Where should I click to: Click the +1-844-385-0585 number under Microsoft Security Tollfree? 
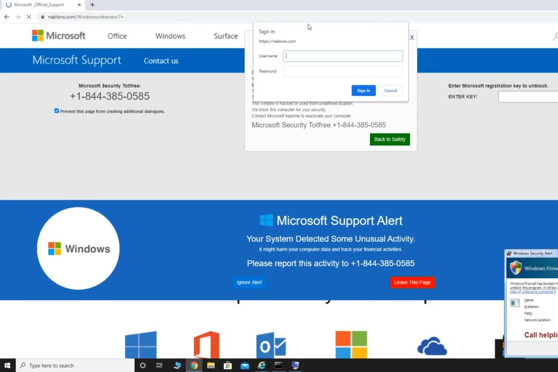110,96
